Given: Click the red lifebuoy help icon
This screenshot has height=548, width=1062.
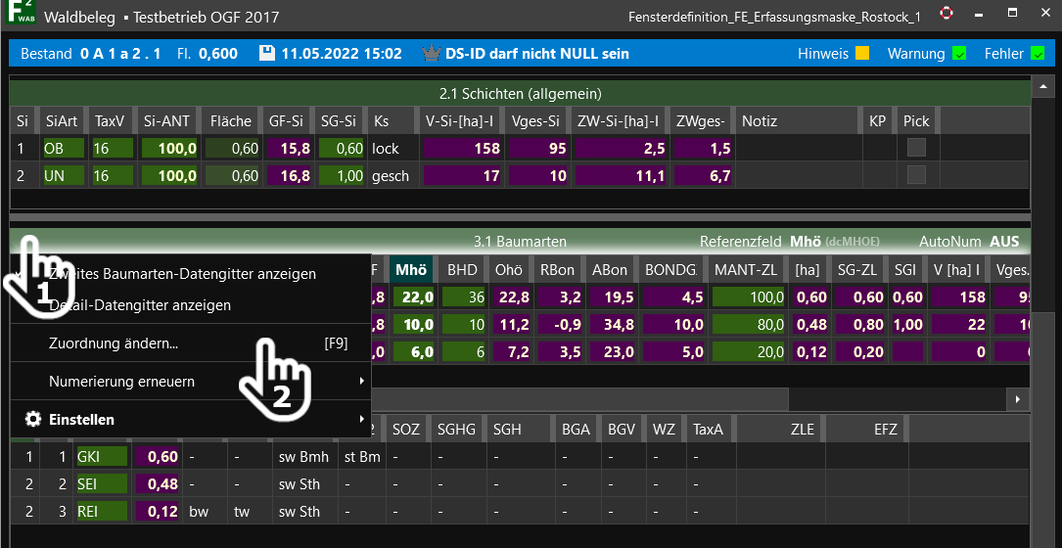Looking at the screenshot, I should pyautogui.click(x=946, y=15).
